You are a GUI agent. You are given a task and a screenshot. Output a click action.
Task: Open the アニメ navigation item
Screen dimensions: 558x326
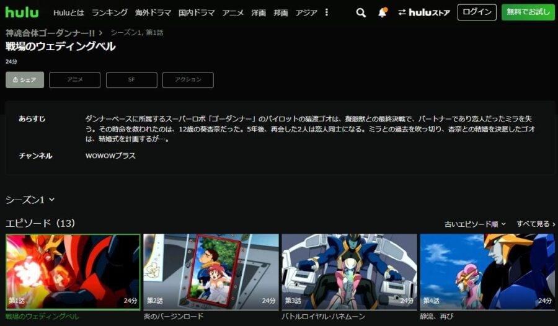pyautogui.click(x=233, y=13)
